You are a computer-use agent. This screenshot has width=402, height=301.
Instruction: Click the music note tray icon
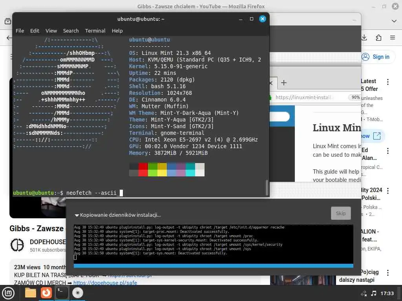(374, 293)
